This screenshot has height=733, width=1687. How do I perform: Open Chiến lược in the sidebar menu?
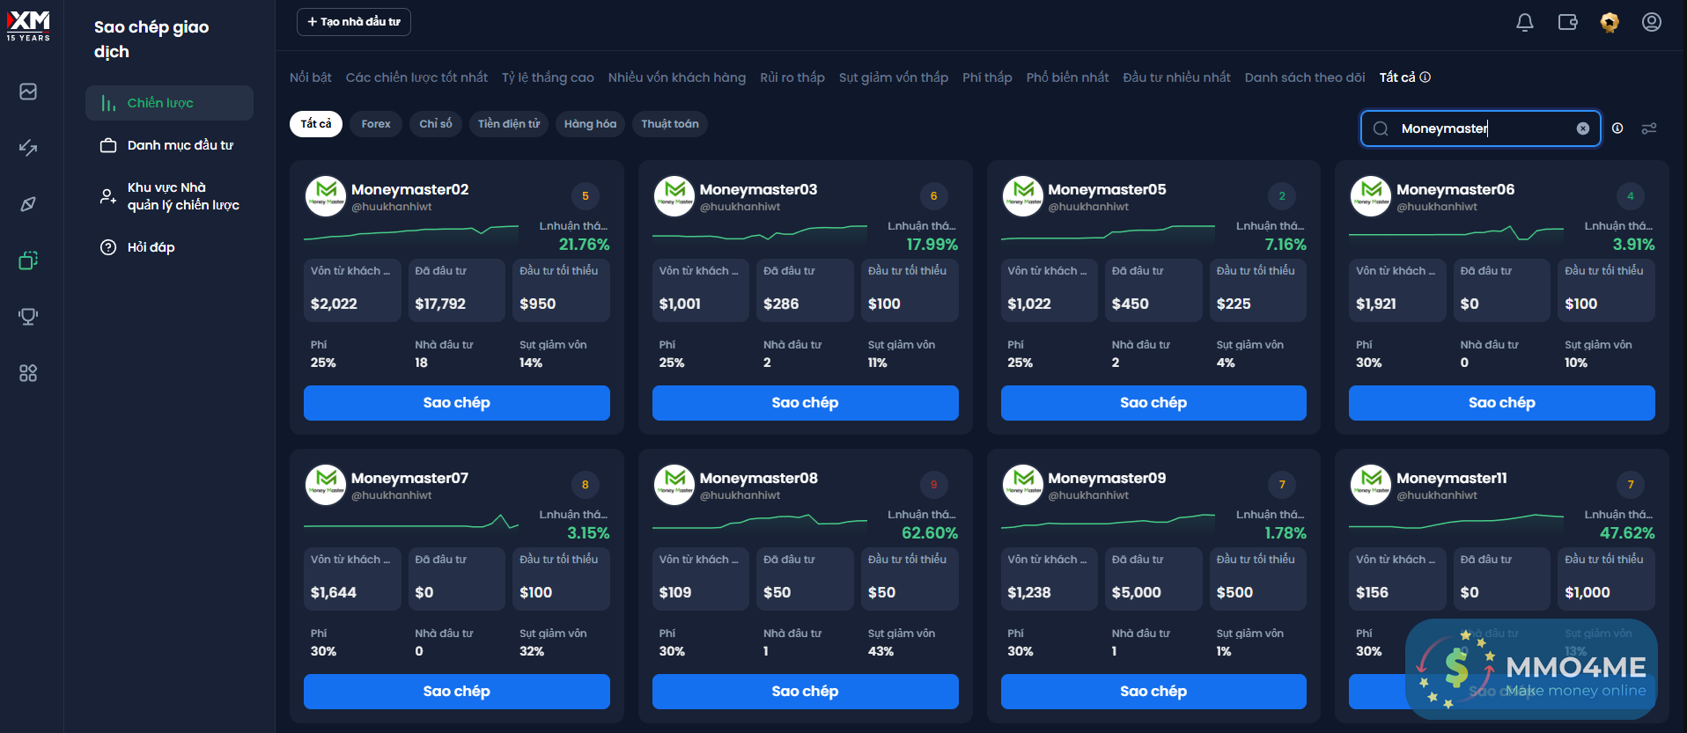click(169, 103)
